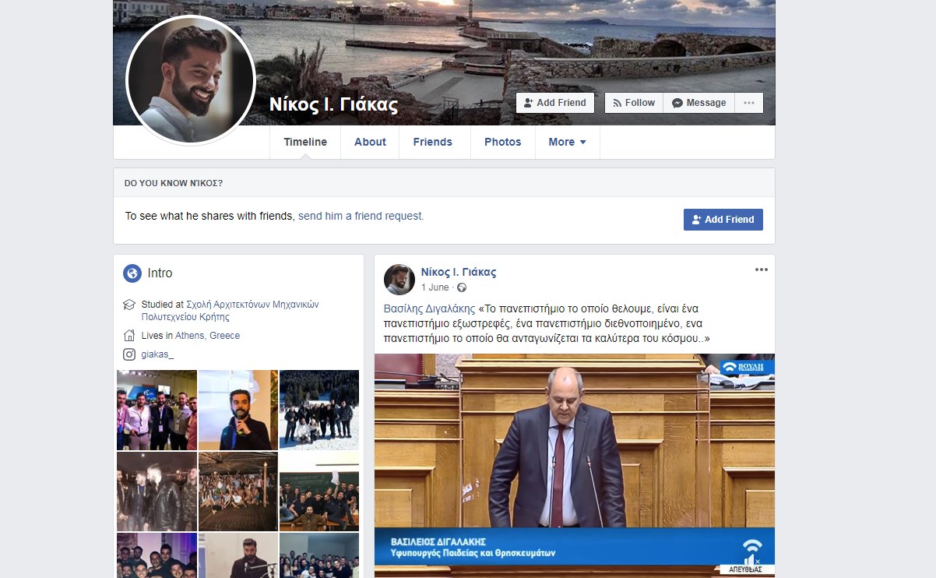
Task: Click 'send him a friend request' link
Action: point(361,216)
